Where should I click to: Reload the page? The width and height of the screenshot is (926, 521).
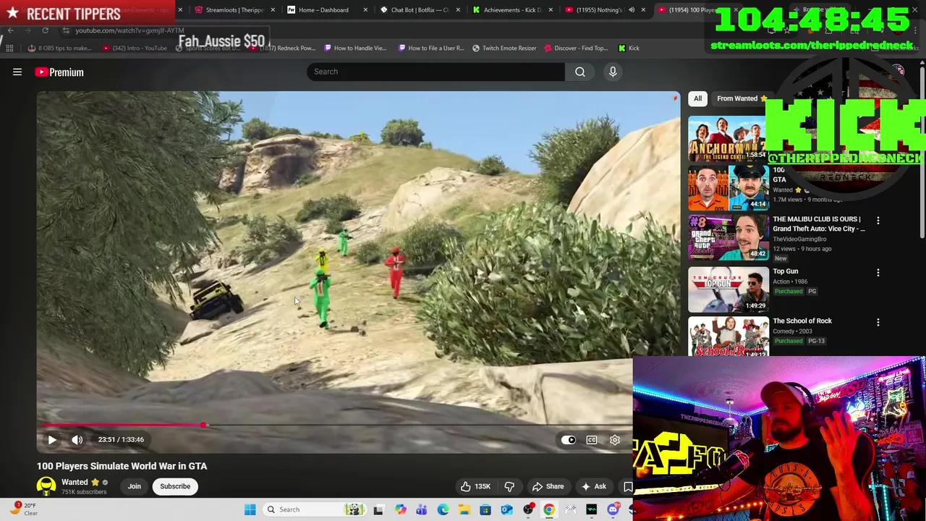45,30
